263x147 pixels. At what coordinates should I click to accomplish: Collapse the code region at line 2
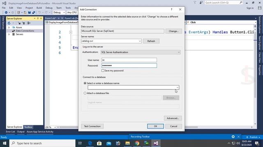pos(71,32)
